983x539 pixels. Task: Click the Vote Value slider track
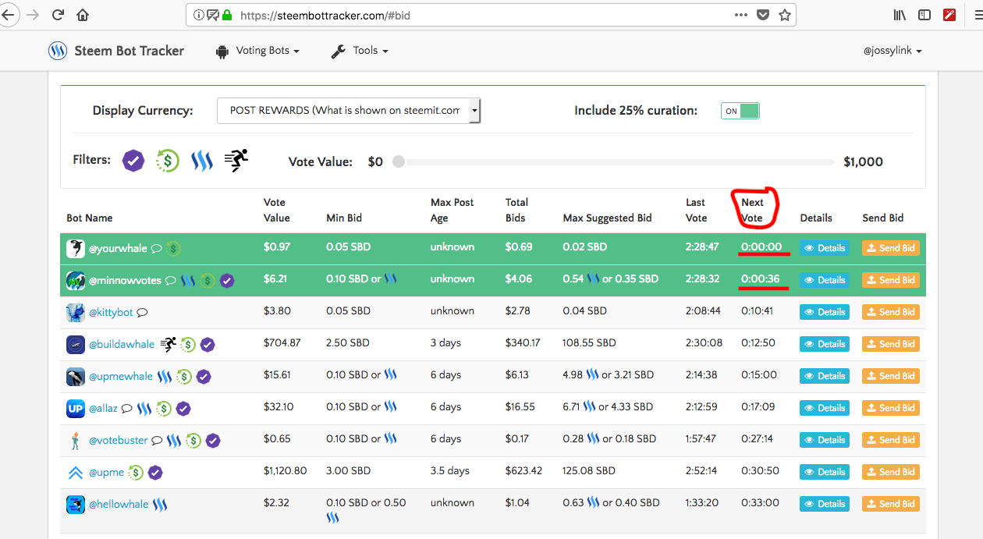(616, 162)
